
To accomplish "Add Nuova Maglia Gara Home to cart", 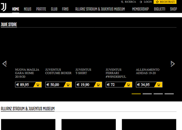I will (x=38, y=85).
